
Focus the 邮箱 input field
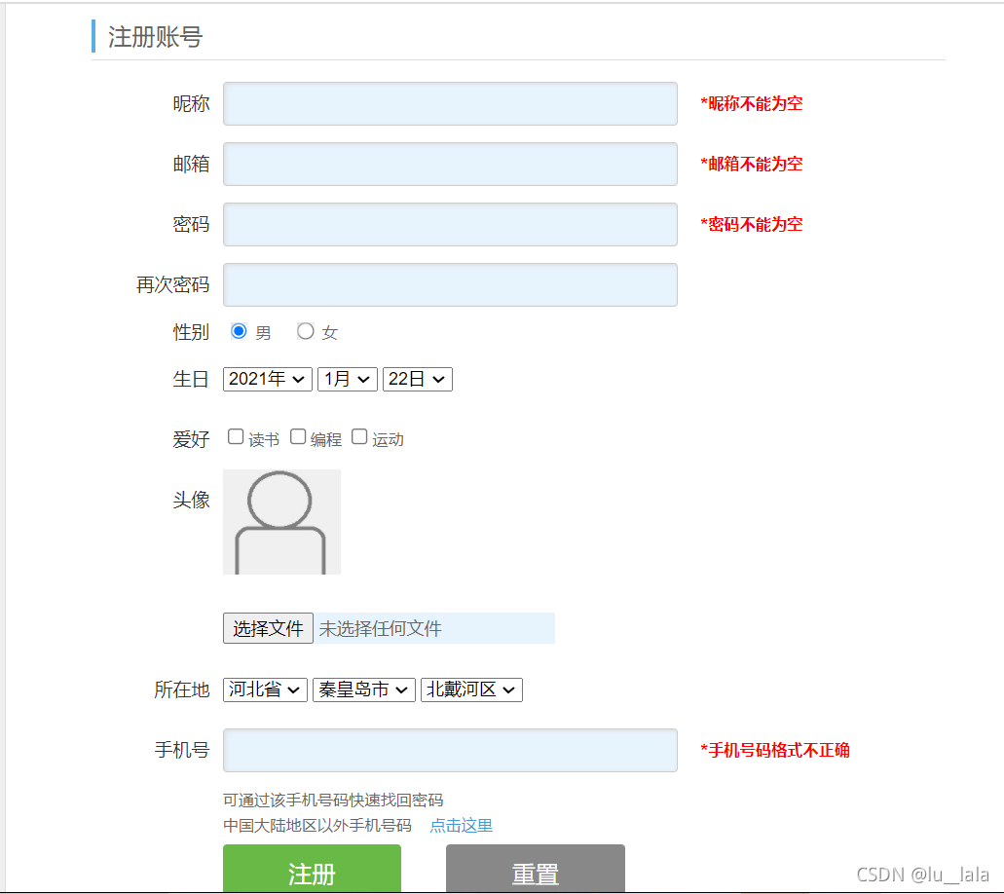point(450,164)
